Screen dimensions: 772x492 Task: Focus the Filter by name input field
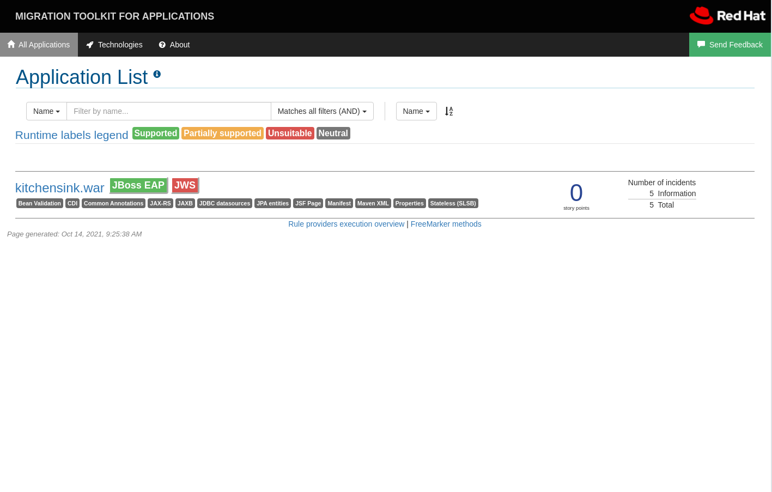169,111
